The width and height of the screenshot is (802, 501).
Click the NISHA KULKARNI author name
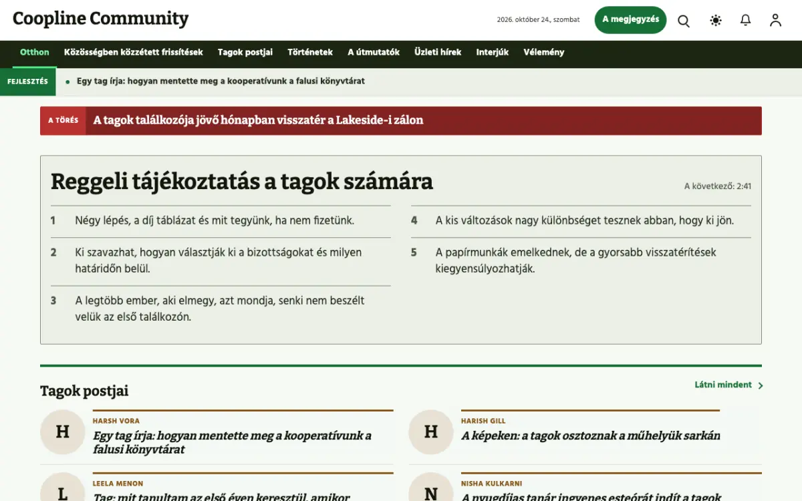tap(491, 484)
